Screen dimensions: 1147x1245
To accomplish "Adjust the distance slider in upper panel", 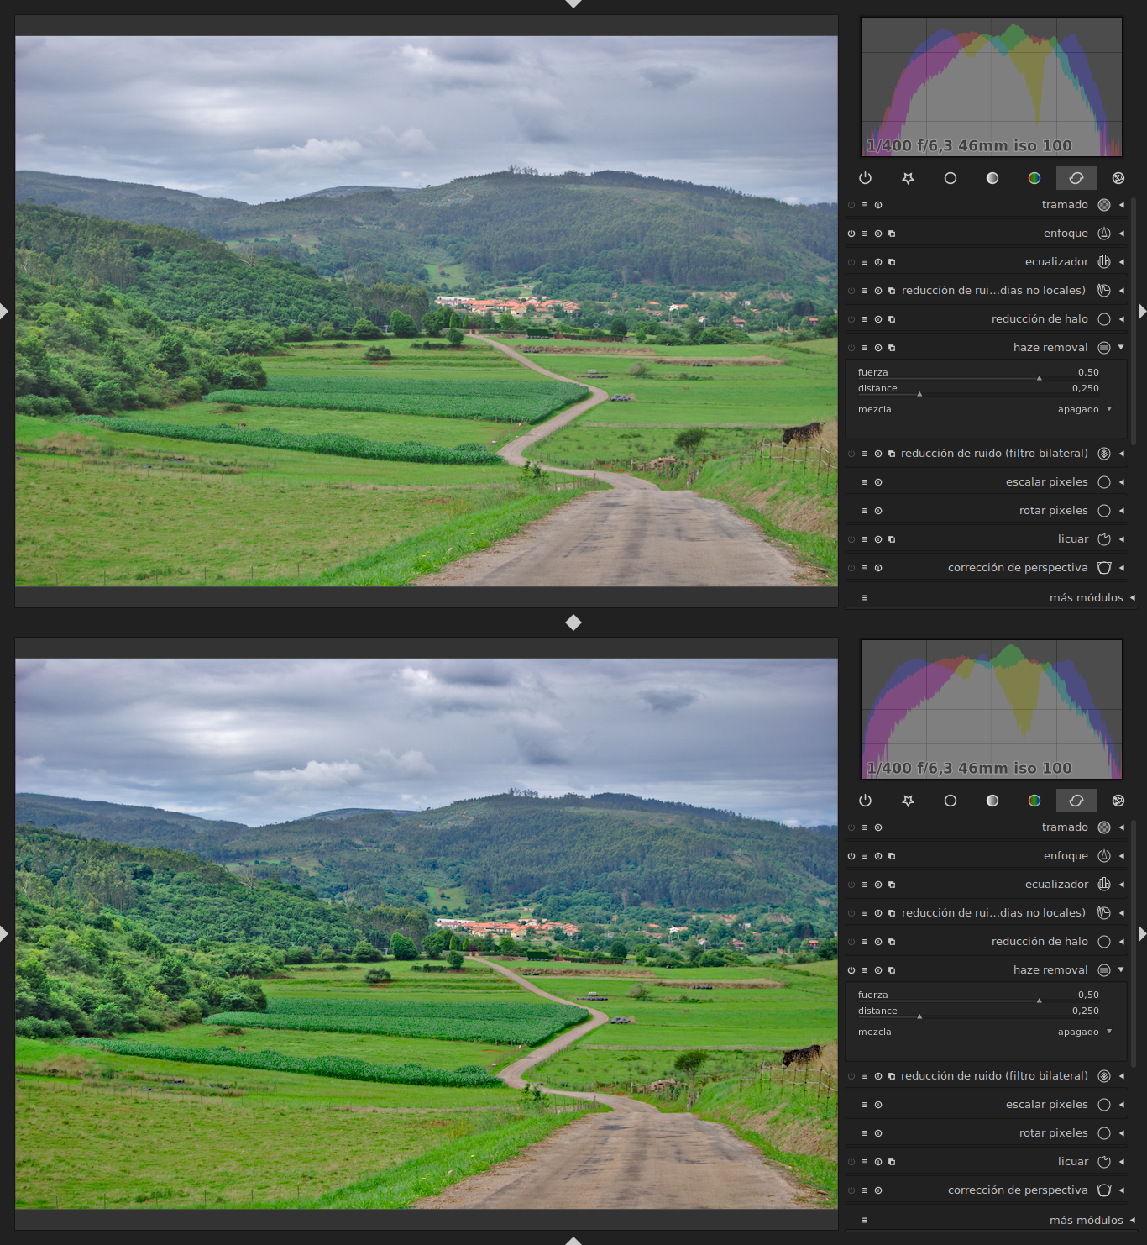I will coord(978,389).
